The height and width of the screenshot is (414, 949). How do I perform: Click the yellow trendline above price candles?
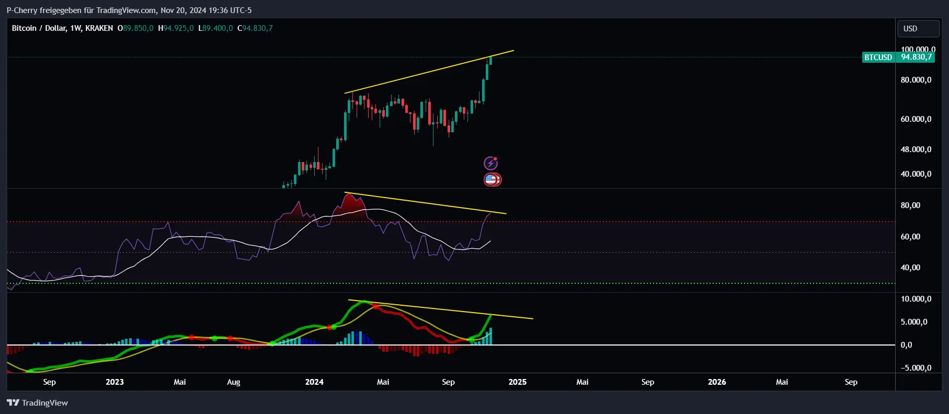(429, 72)
